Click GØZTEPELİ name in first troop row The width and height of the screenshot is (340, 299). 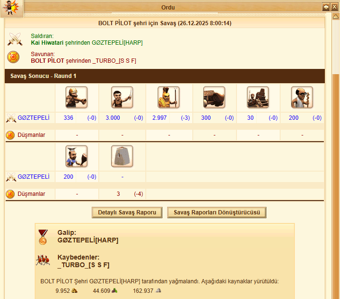pyautogui.click(x=33, y=118)
